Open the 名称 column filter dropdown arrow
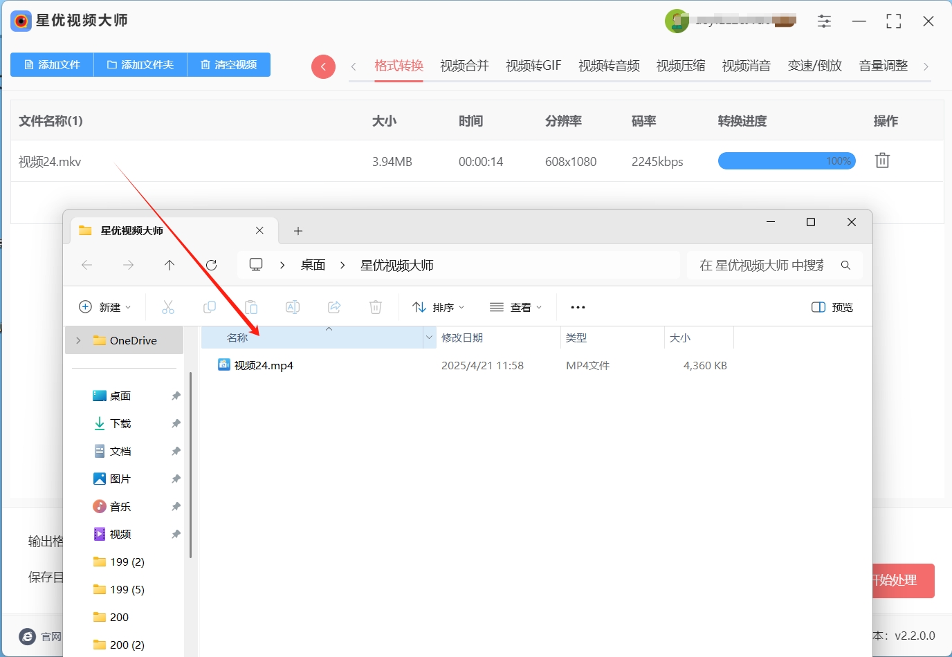952x657 pixels. [x=429, y=337]
